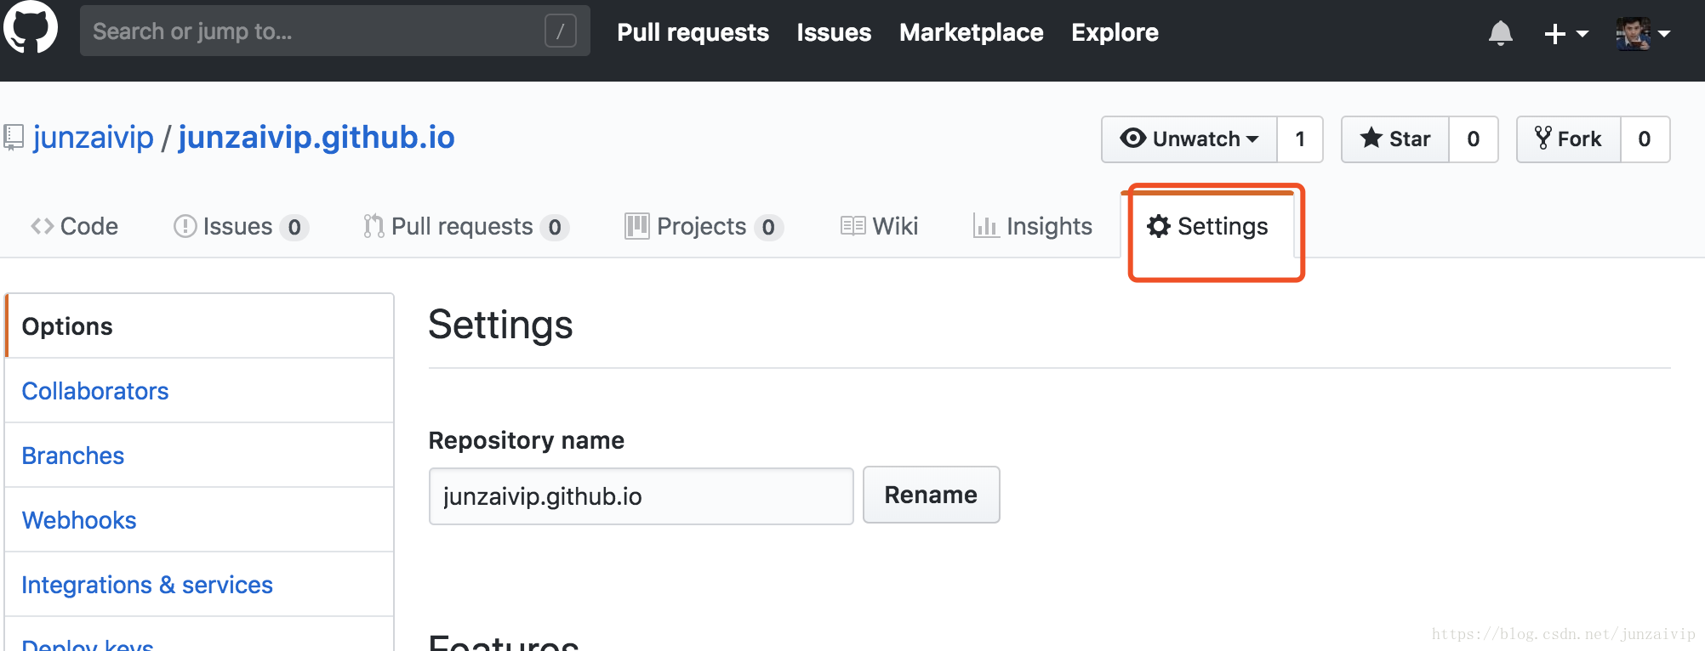1705x651 pixels.
Task: Open Issues in top navigation
Action: pos(834,32)
